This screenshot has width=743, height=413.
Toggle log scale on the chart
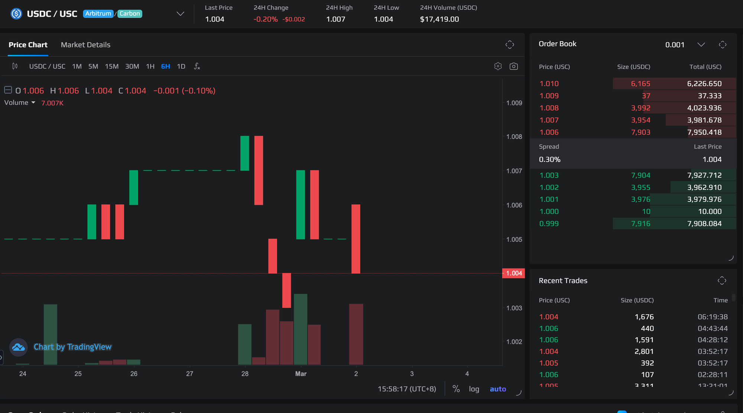(x=474, y=389)
